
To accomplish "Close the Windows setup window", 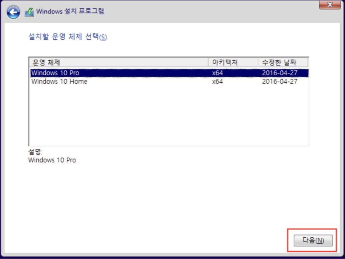I will pyautogui.click(x=330, y=4).
